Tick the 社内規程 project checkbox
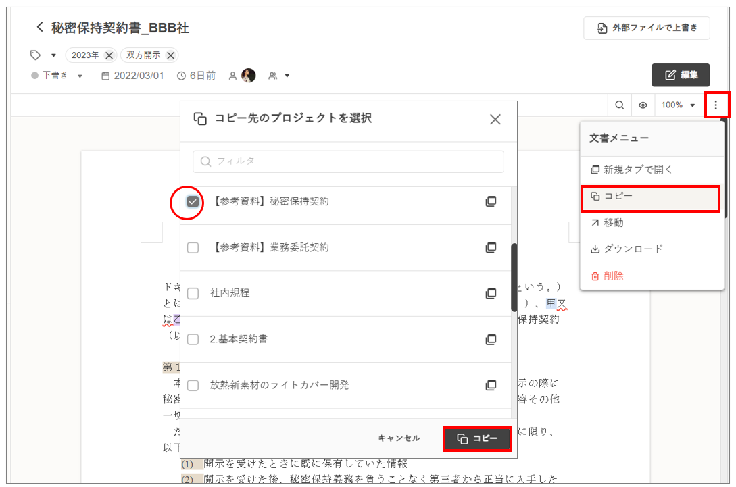 click(x=193, y=294)
